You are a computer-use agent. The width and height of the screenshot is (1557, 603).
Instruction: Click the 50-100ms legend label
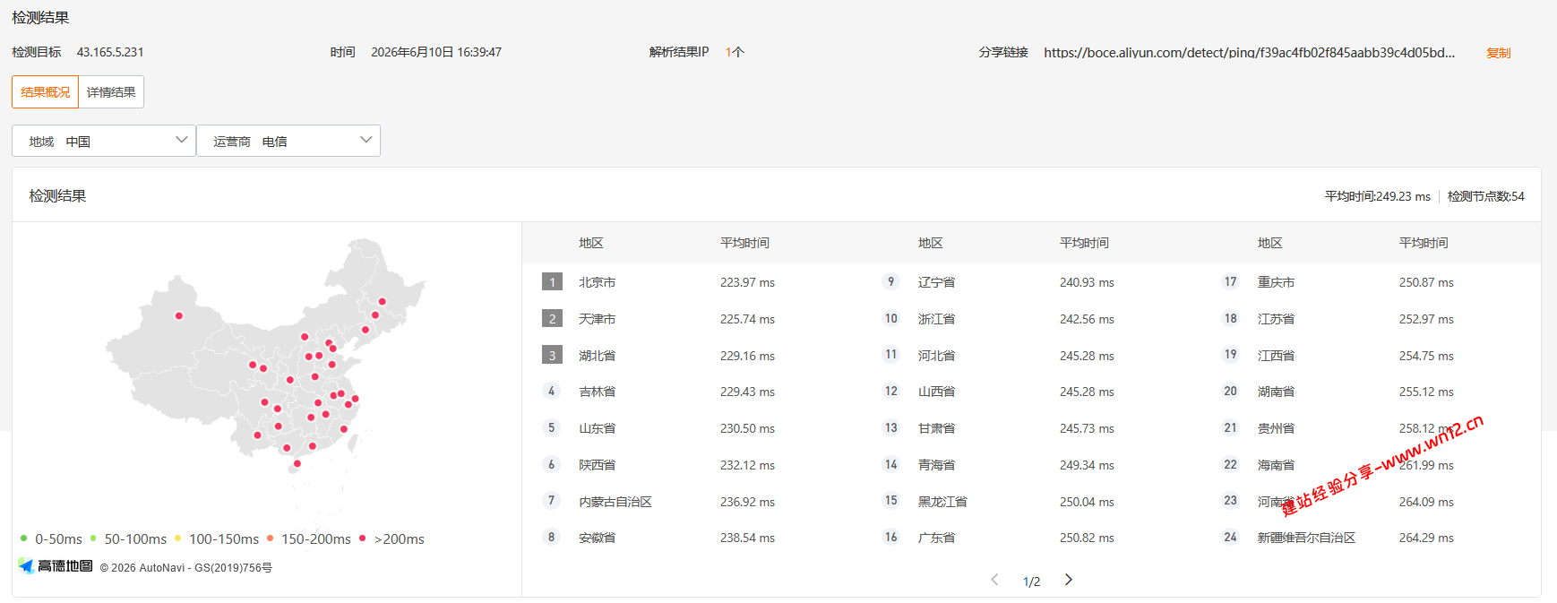(x=135, y=539)
